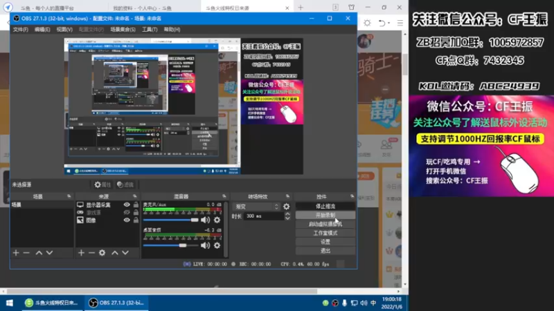Toggle lock on 游戏源 source
The width and height of the screenshot is (554, 311).
136,212
